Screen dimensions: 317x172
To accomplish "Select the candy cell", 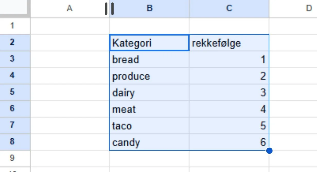I will click(x=149, y=142).
